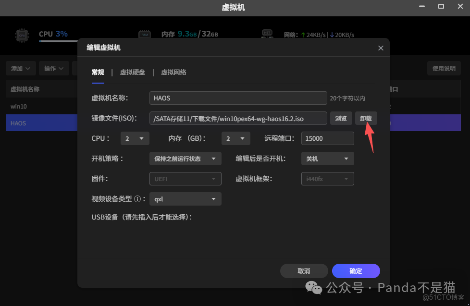This screenshot has width=470, height=306.
Task: Click the 远程端口 input showing 15000
Action: 327,138
